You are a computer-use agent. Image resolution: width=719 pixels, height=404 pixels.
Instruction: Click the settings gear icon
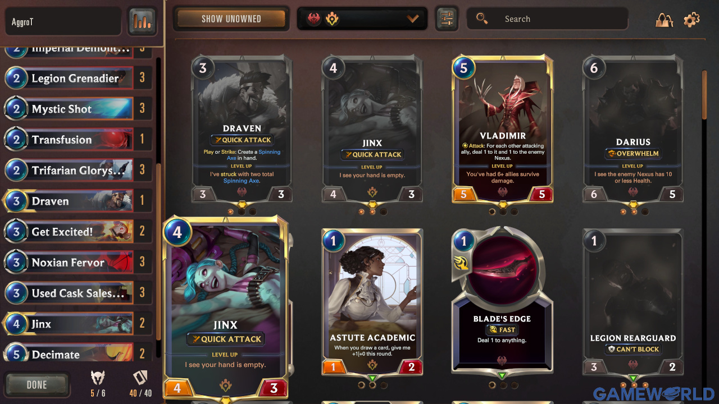pos(691,20)
